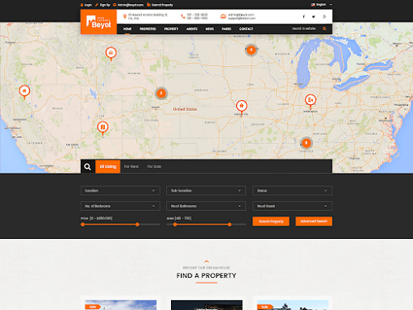413x310 pixels.
Task: Expand the No. of Bedrooms dropdown
Action: point(120,206)
